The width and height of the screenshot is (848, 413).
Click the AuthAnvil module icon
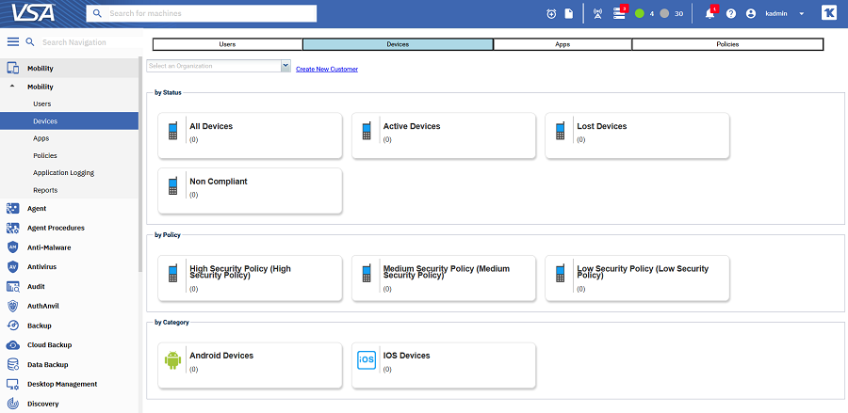pos(13,306)
